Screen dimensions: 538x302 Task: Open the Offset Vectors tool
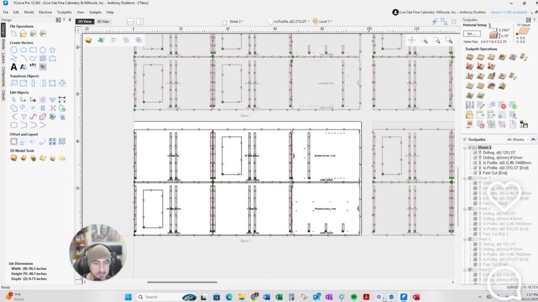pyautogui.click(x=14, y=141)
